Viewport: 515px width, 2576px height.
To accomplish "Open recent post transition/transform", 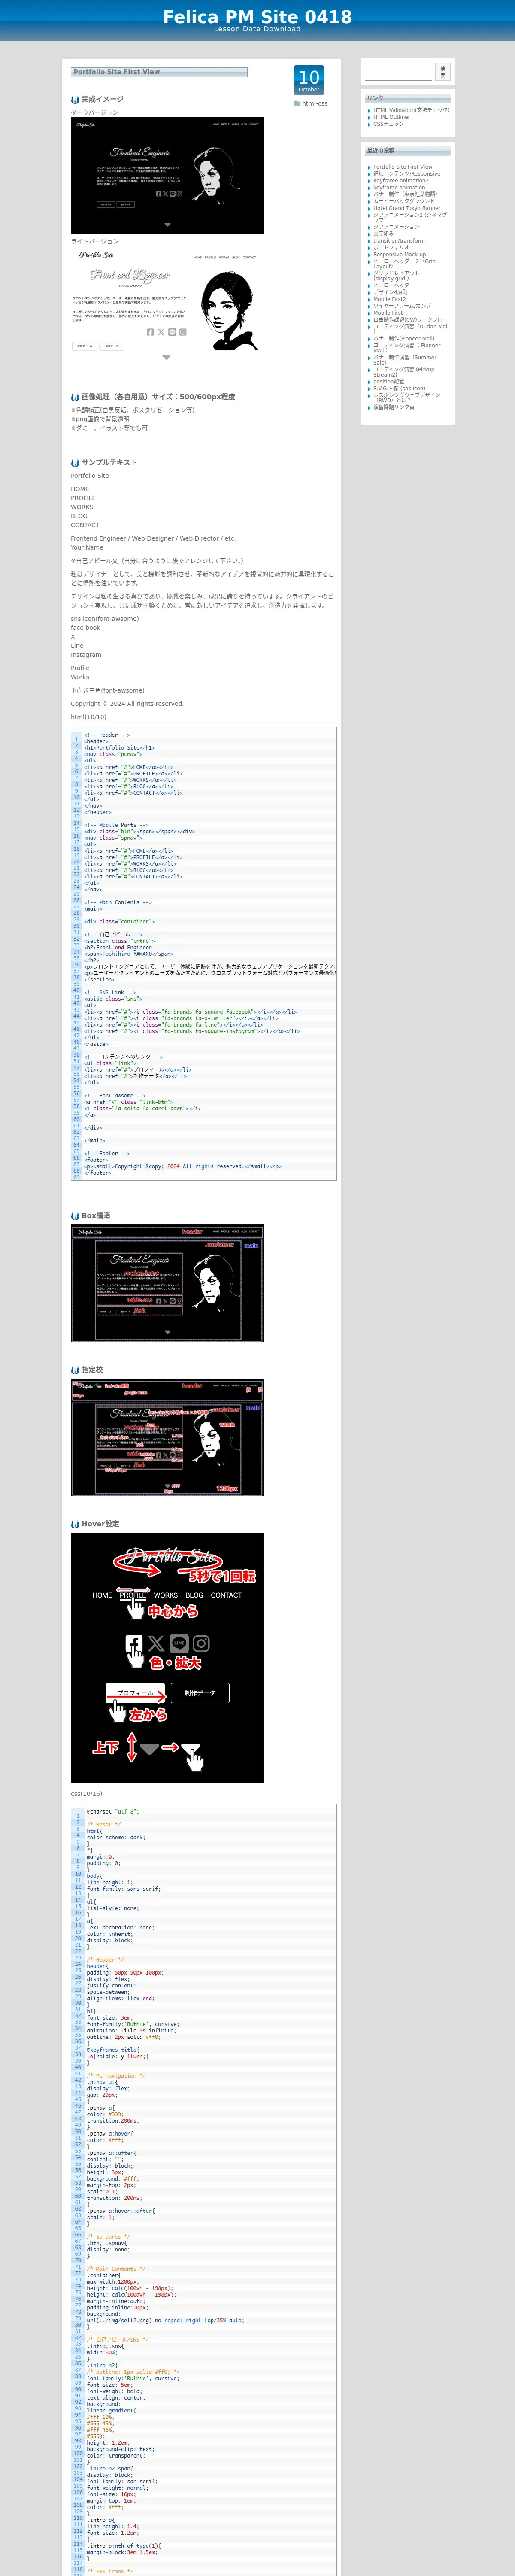I will [399, 241].
